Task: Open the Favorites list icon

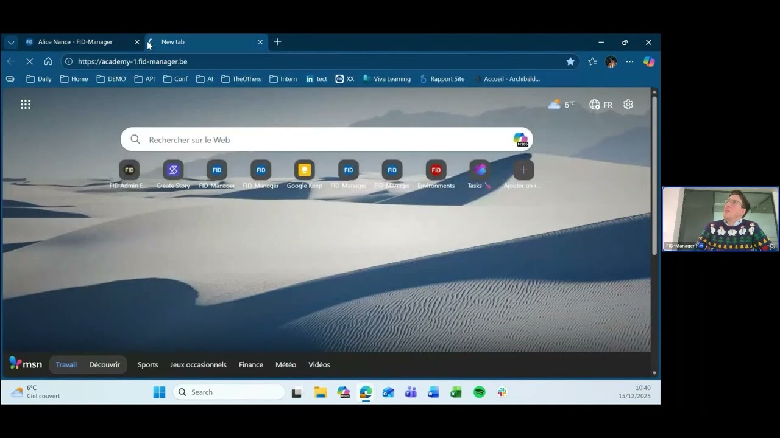Action: (592, 61)
